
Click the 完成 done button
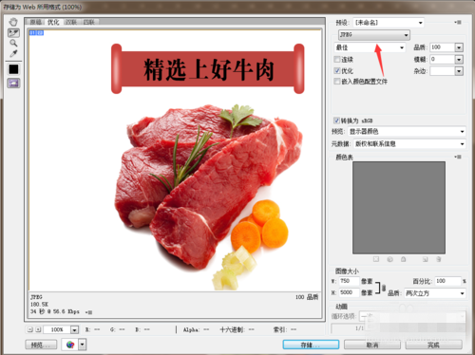(x=433, y=345)
